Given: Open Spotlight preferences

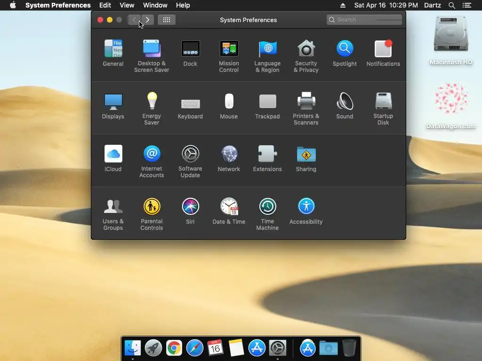Looking at the screenshot, I should click(345, 53).
